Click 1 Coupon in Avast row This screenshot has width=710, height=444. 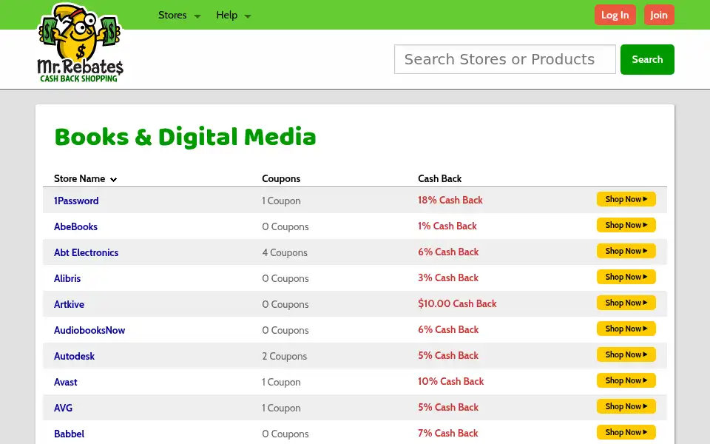(281, 382)
